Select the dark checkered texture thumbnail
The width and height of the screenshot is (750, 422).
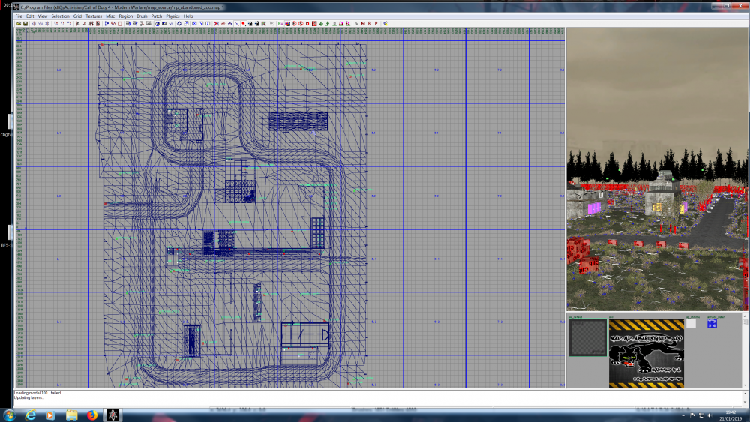click(586, 337)
